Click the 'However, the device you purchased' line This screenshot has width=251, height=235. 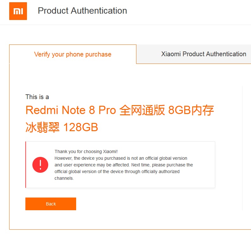tap(121, 158)
